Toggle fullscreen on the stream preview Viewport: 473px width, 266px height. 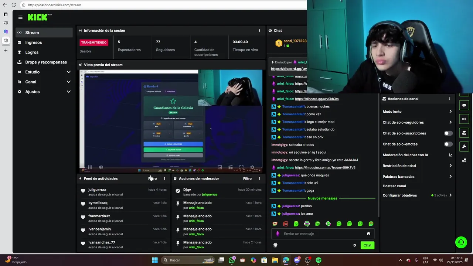point(241,167)
